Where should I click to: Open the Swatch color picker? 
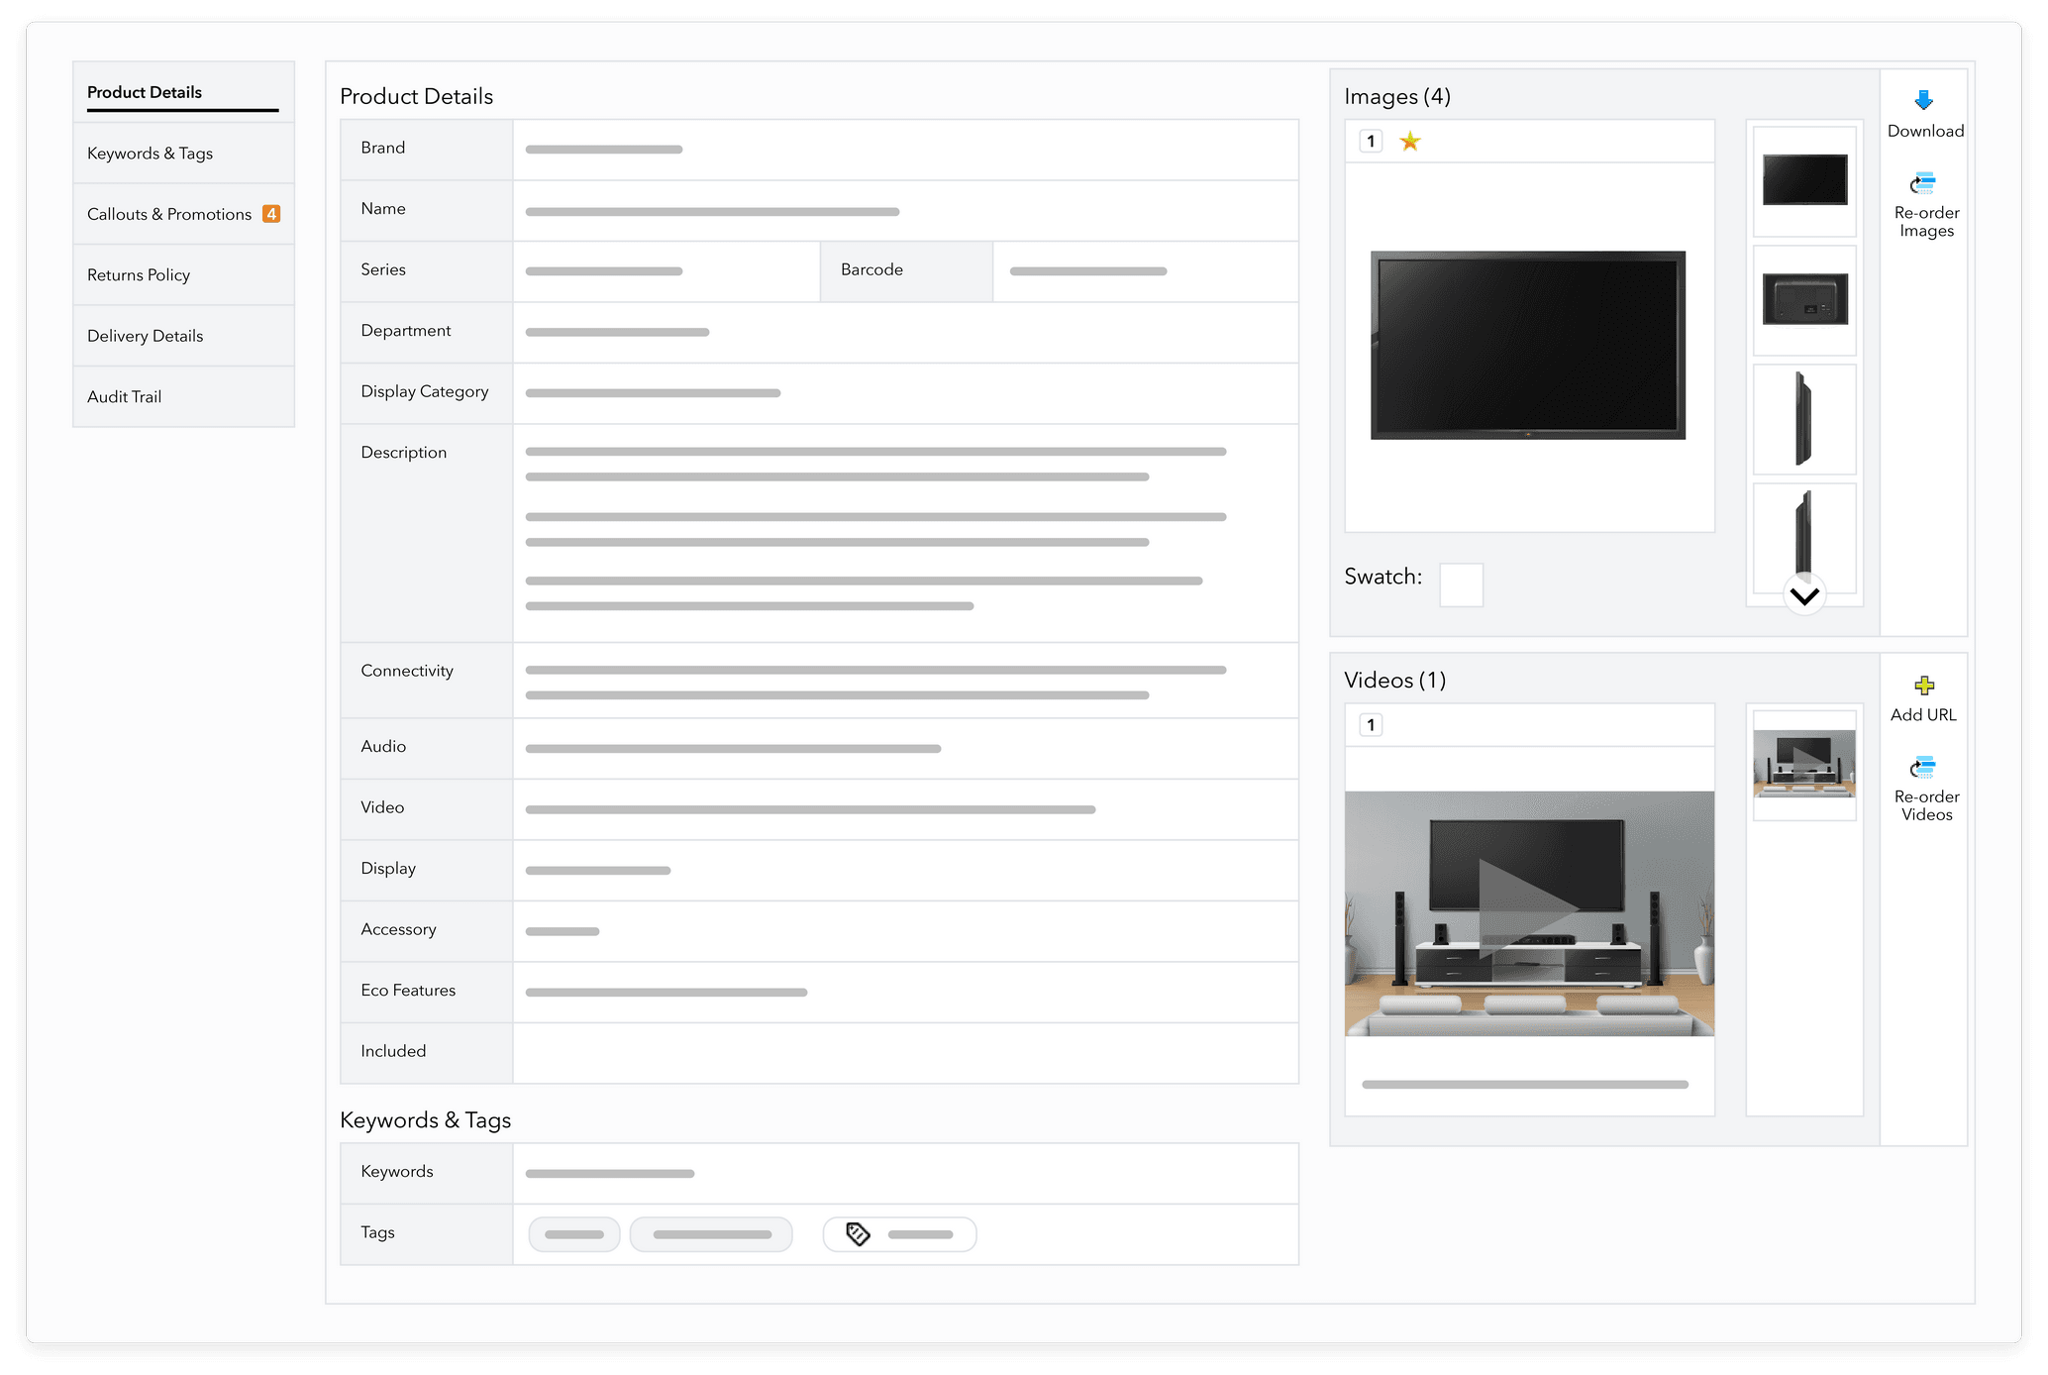coord(1461,585)
